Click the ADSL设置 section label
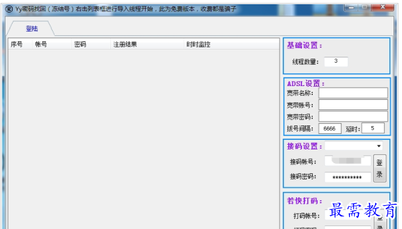Image resolution: width=402 pixels, height=229 pixels. [306, 84]
